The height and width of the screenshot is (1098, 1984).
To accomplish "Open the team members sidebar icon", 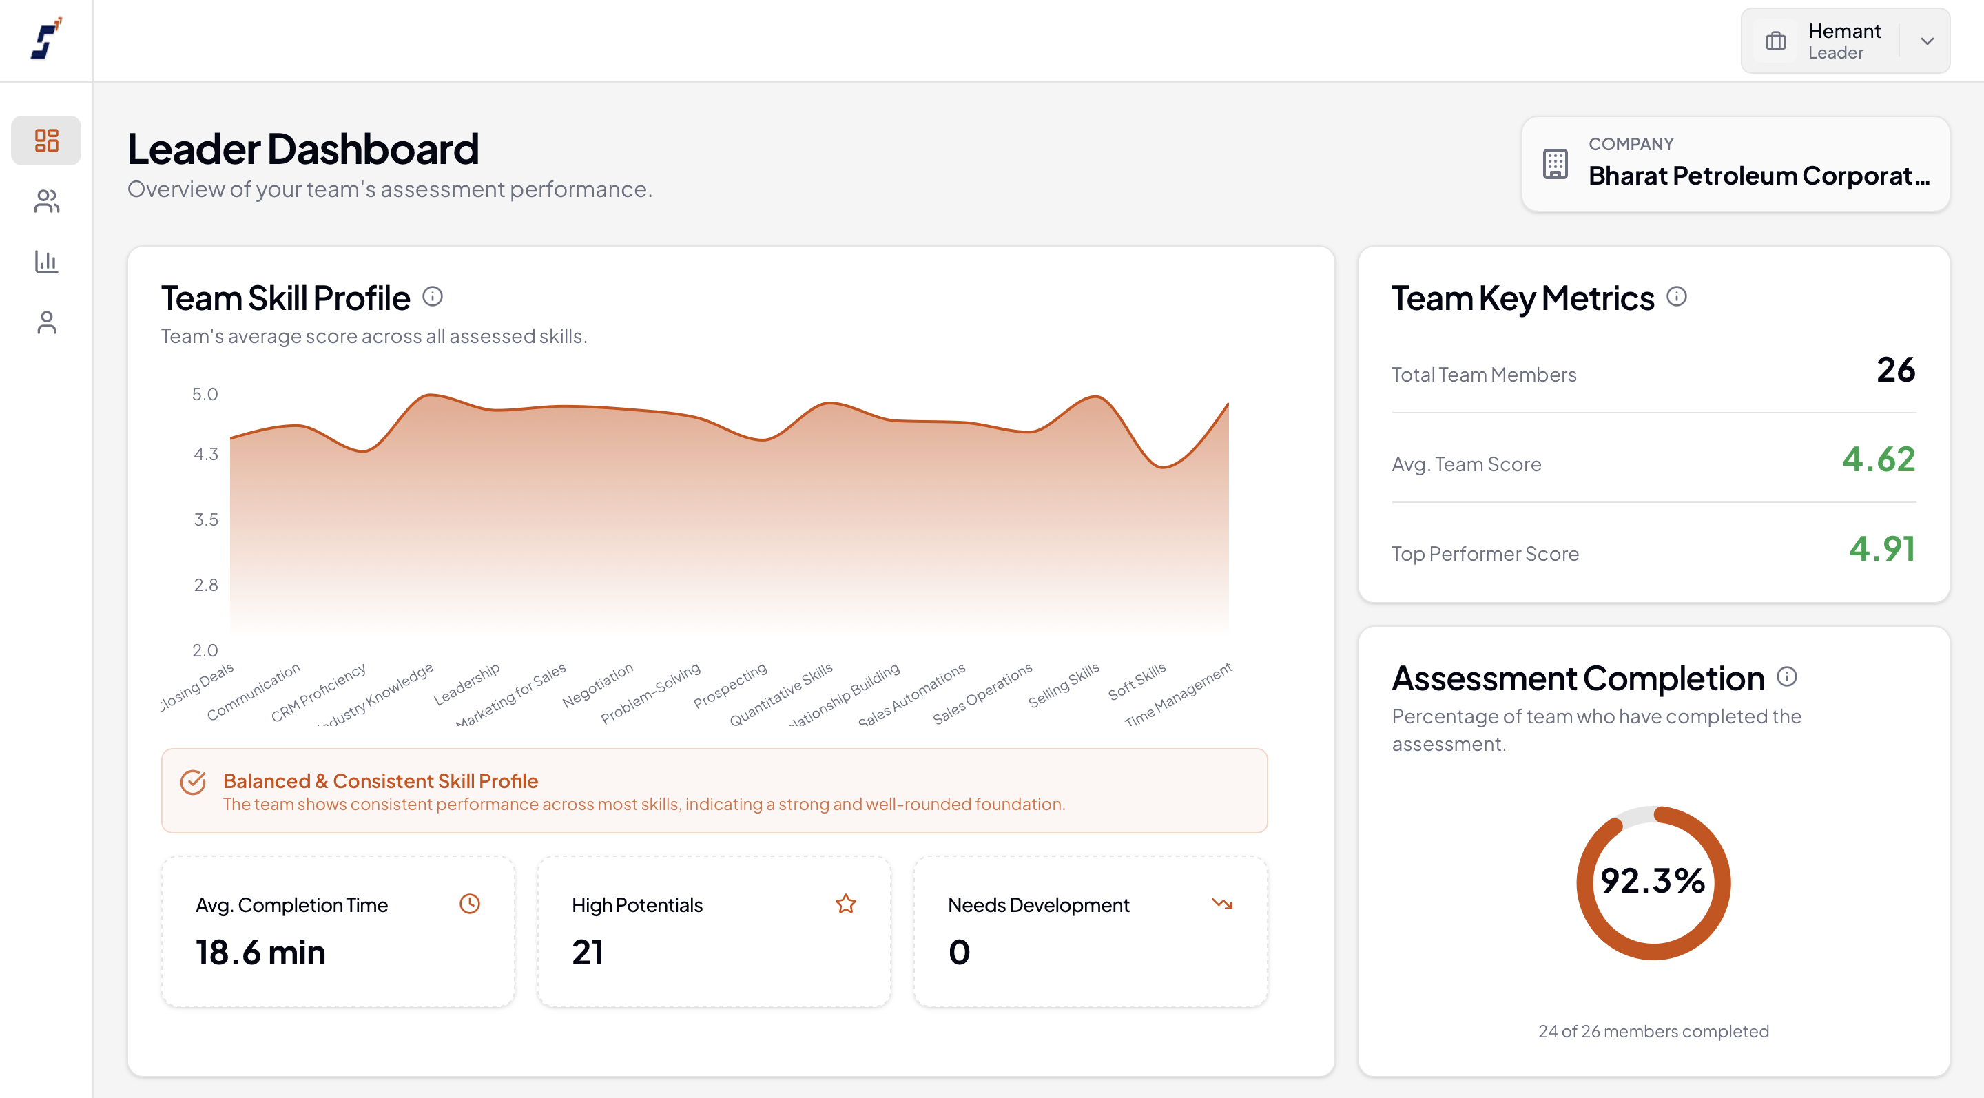I will 46,201.
